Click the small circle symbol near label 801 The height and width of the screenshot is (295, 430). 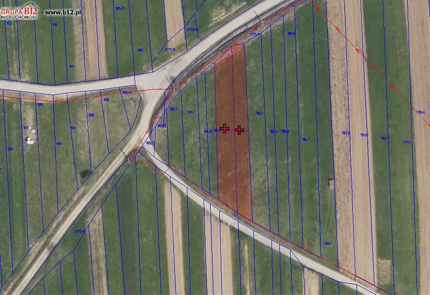pyautogui.click(x=164, y=127)
